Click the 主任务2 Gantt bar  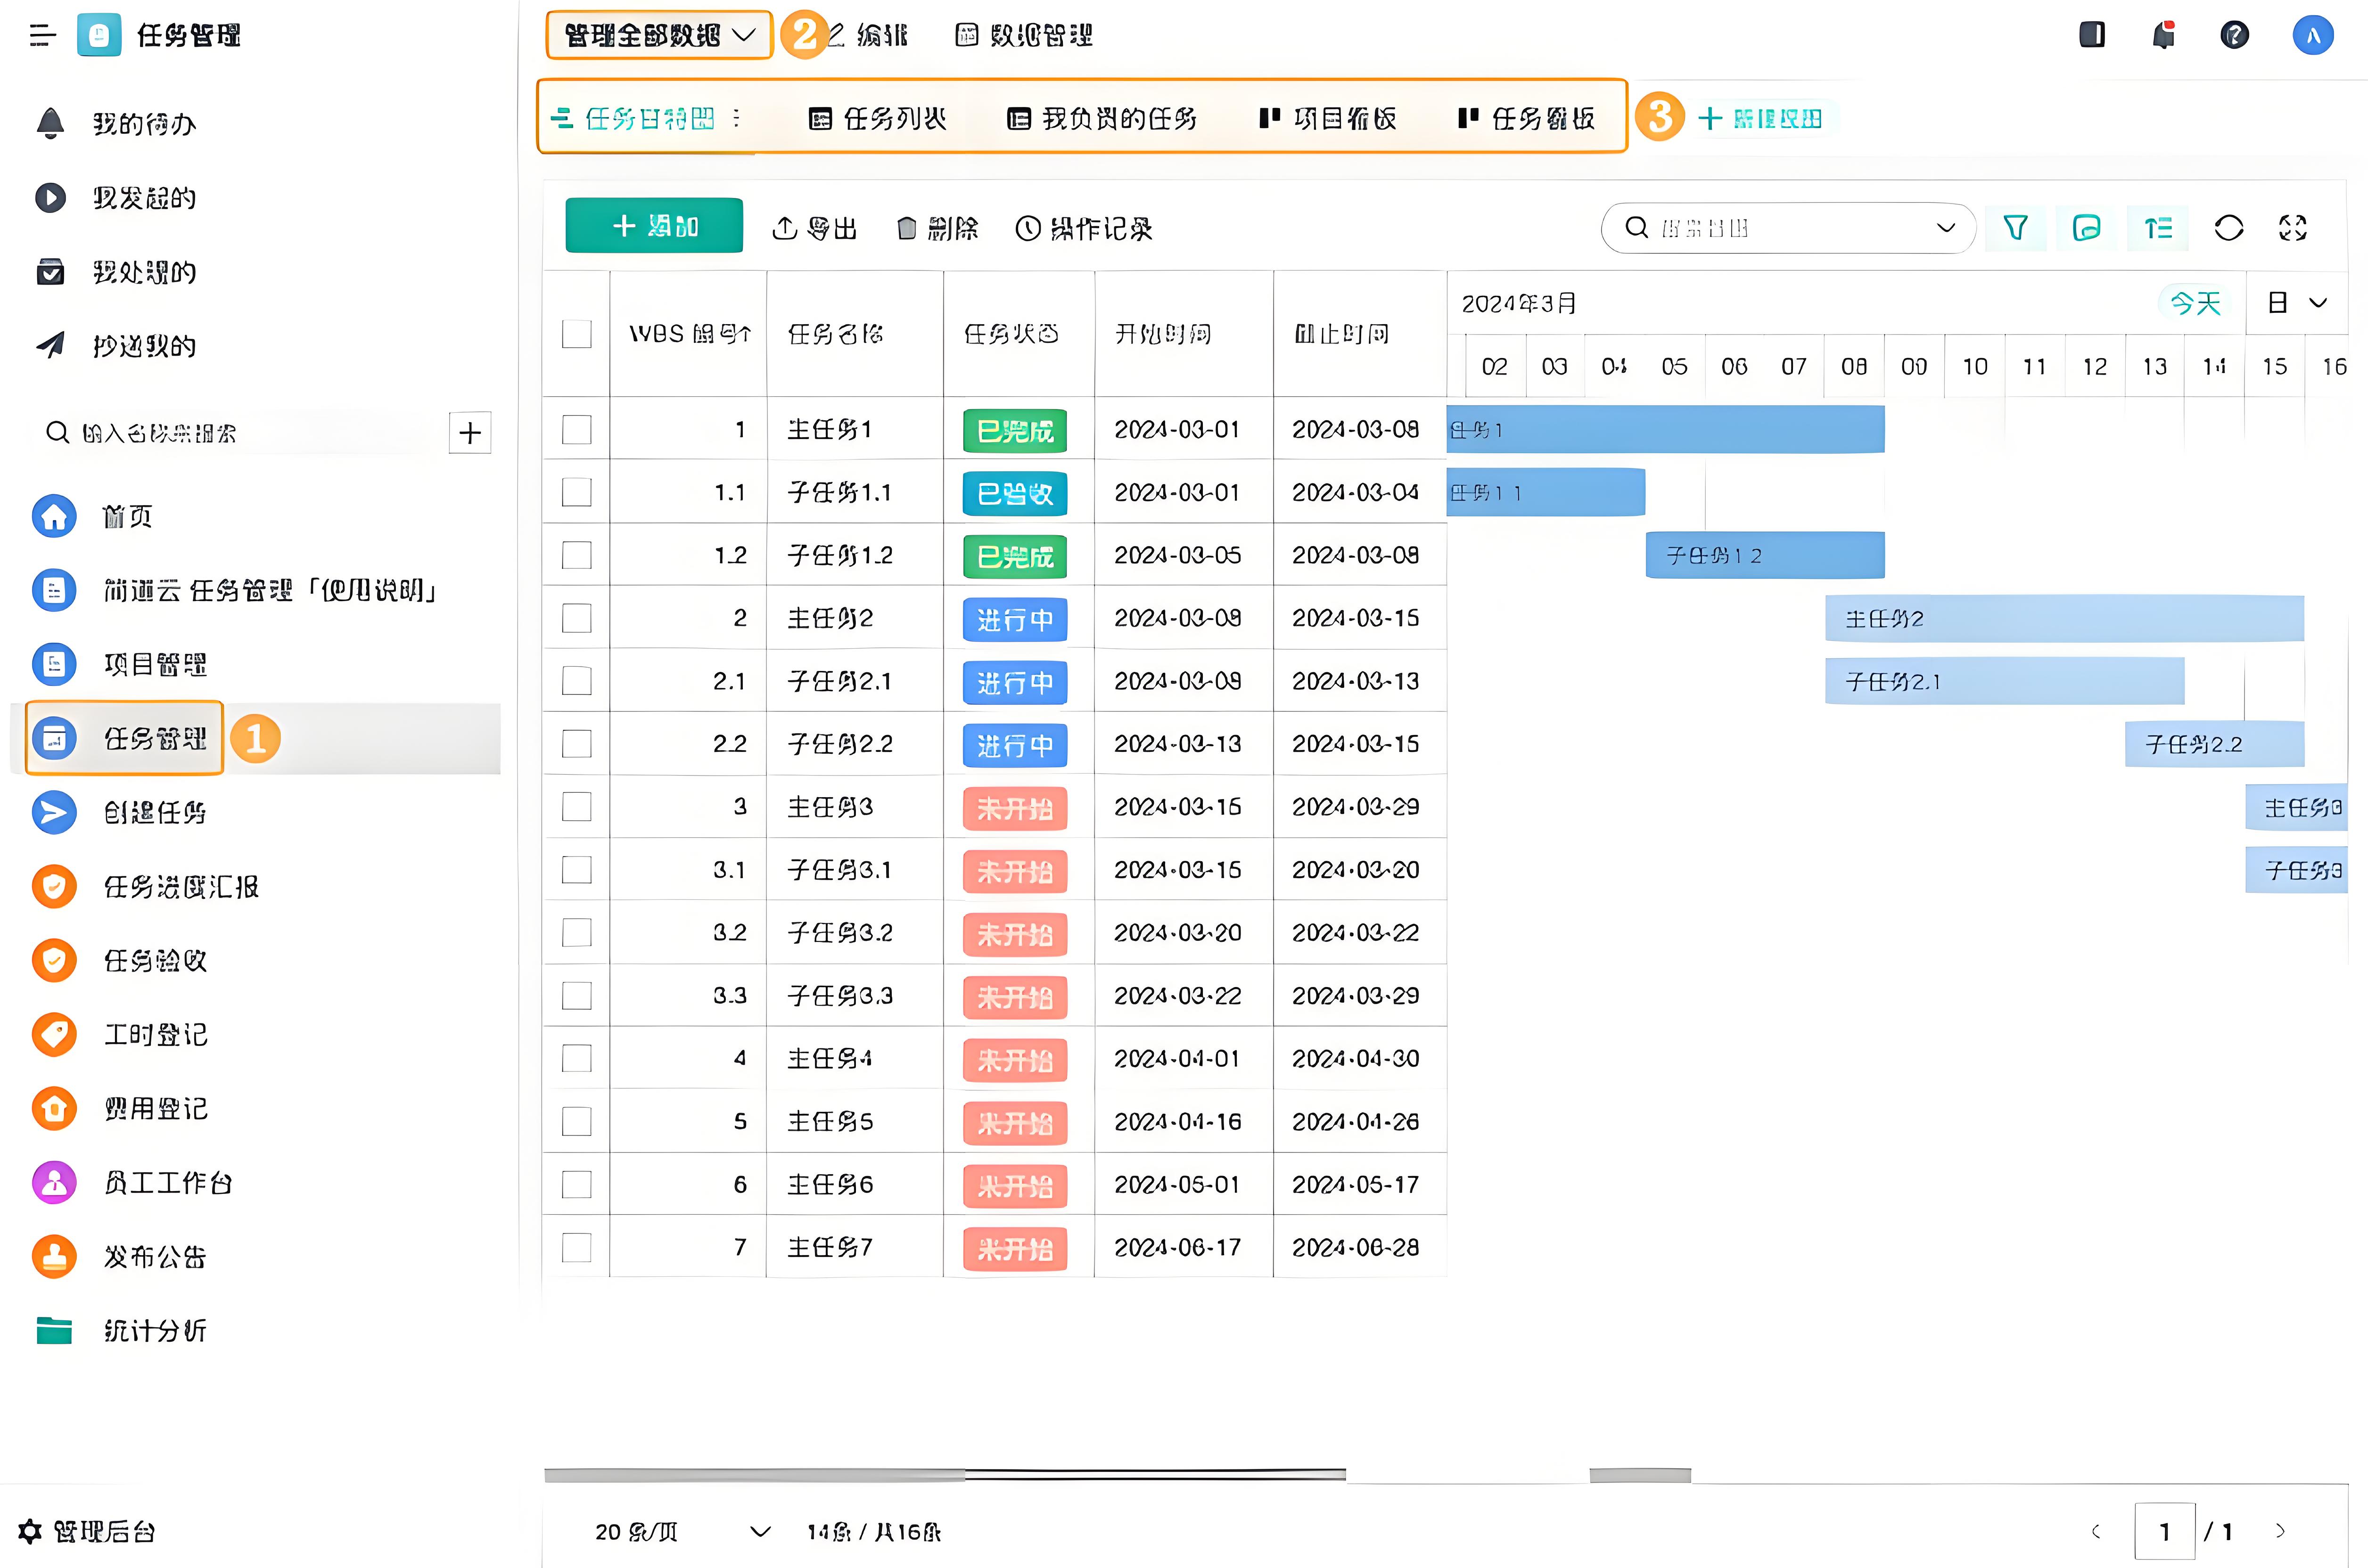point(2064,619)
